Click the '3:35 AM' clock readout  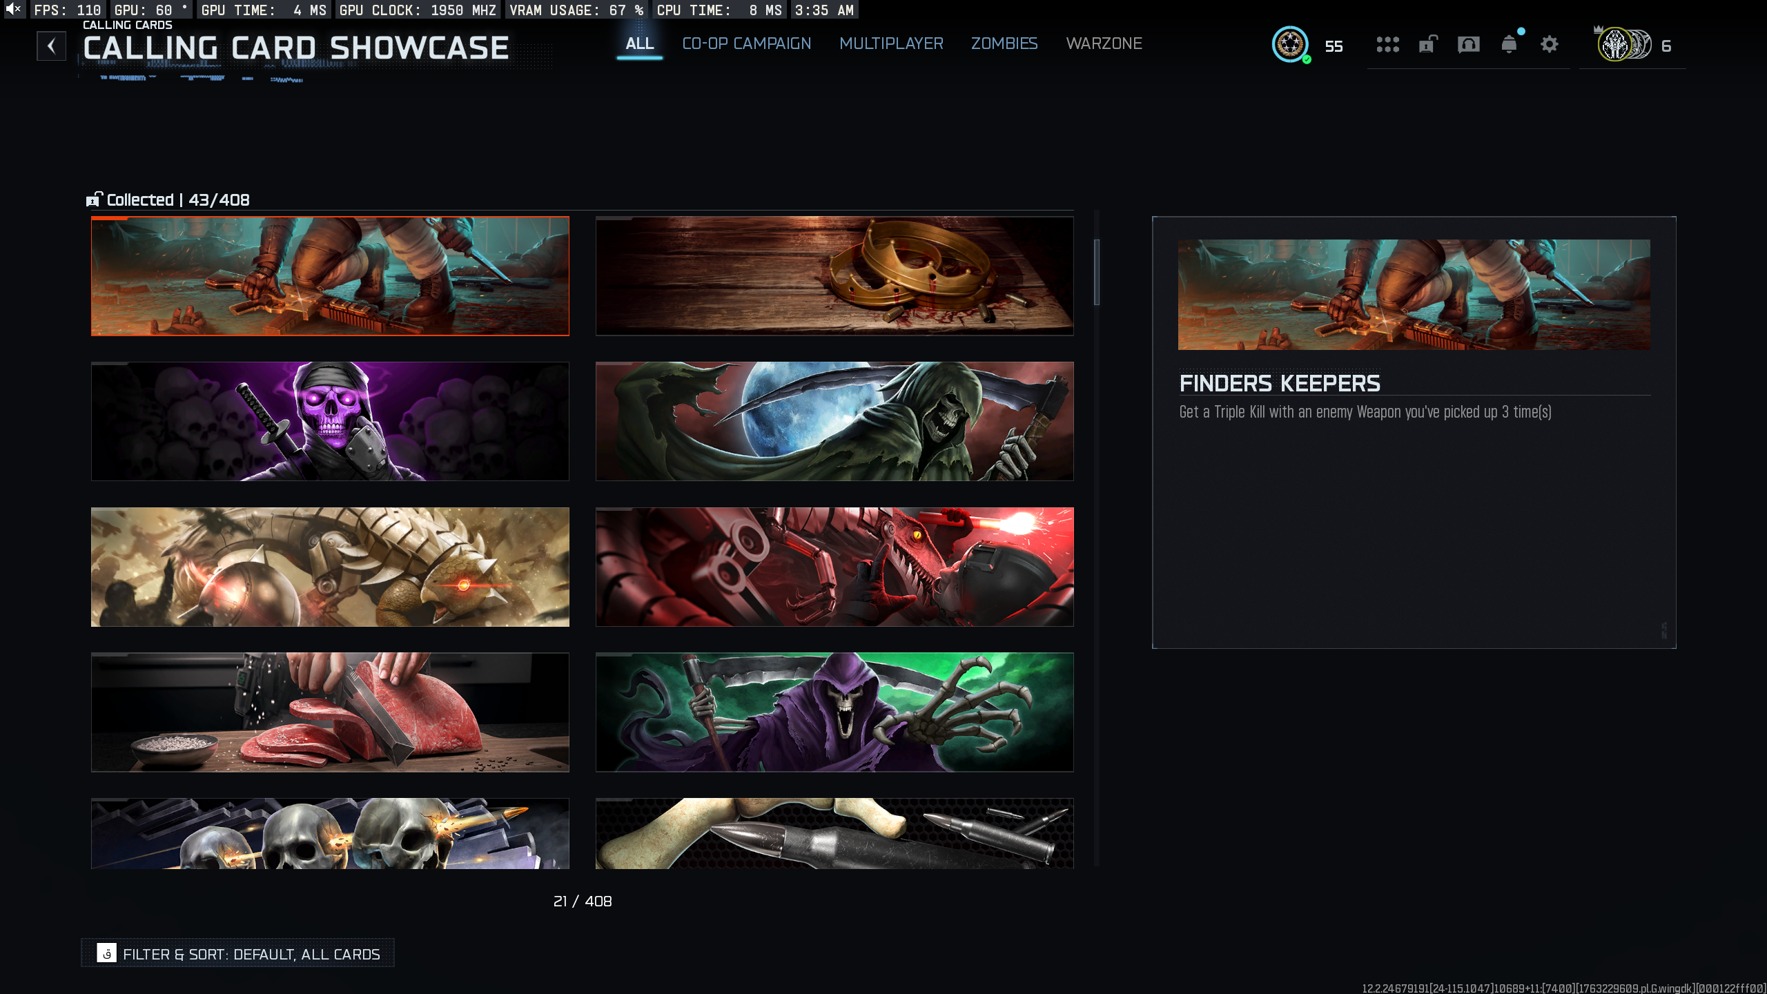point(824,10)
